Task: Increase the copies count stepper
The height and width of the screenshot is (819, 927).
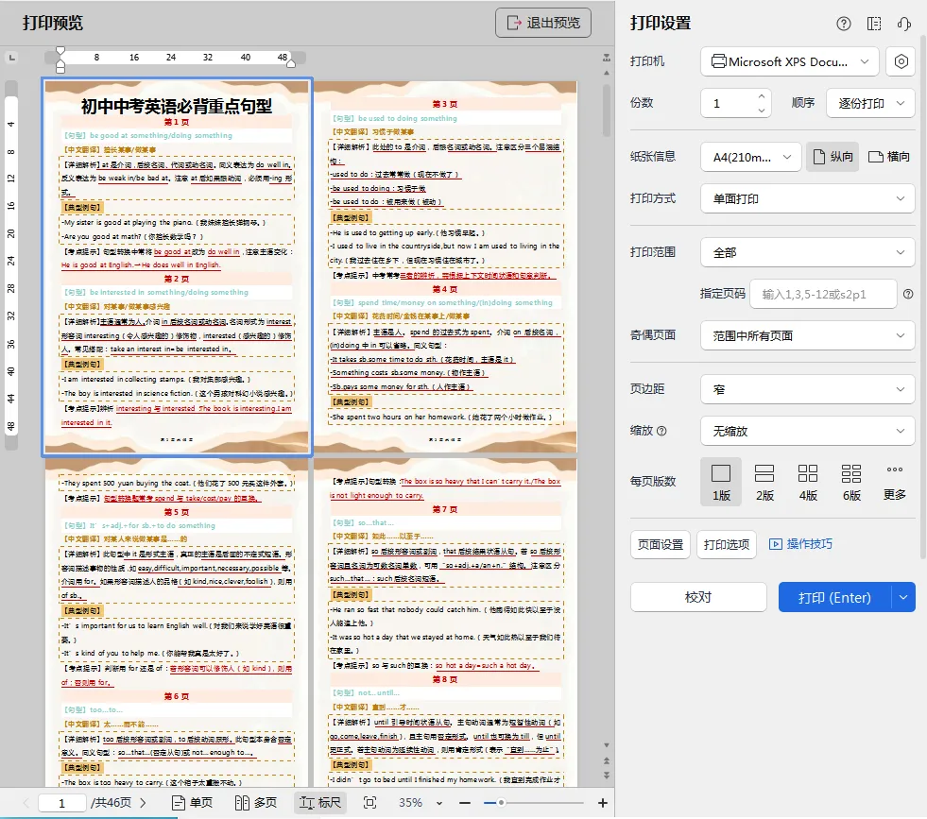Action: [x=762, y=96]
